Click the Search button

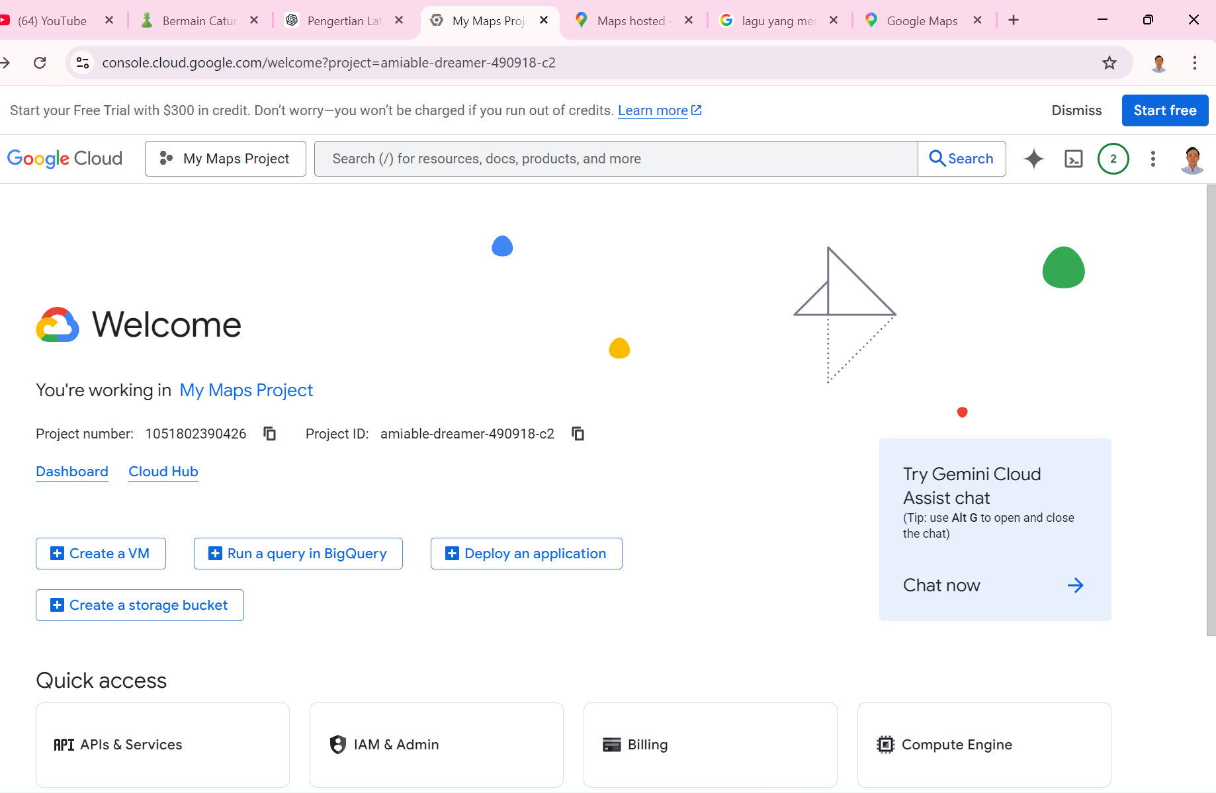tap(962, 159)
